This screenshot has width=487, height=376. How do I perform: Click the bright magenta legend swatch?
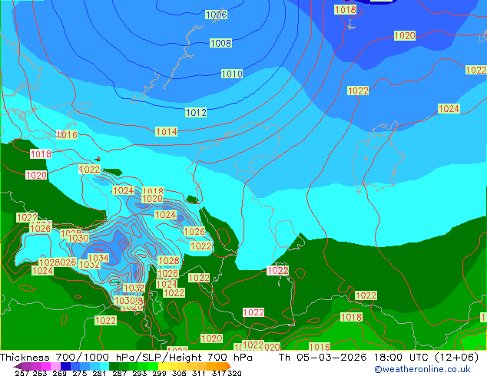pos(46,366)
